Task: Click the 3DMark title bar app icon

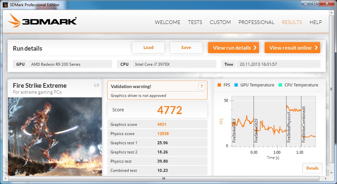Action: [5, 5]
